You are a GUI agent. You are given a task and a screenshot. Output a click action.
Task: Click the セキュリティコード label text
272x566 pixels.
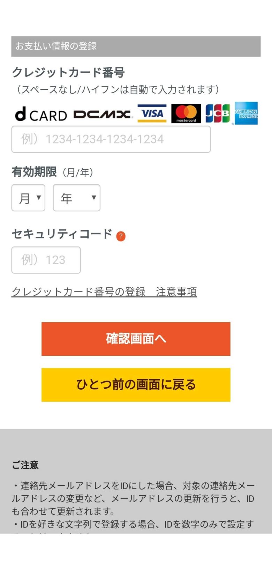point(62,234)
